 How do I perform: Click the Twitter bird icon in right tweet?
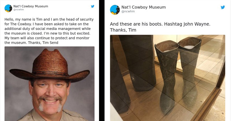pyautogui.click(x=223, y=7)
